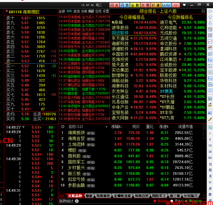Click the shirt skin icon in title bar
The image size is (213, 205).
[184, 5]
